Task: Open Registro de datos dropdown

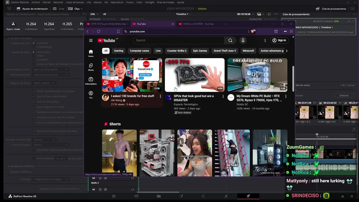Action: pos(44,83)
